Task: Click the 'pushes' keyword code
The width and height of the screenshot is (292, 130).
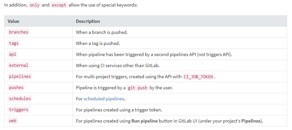Action: point(16,87)
